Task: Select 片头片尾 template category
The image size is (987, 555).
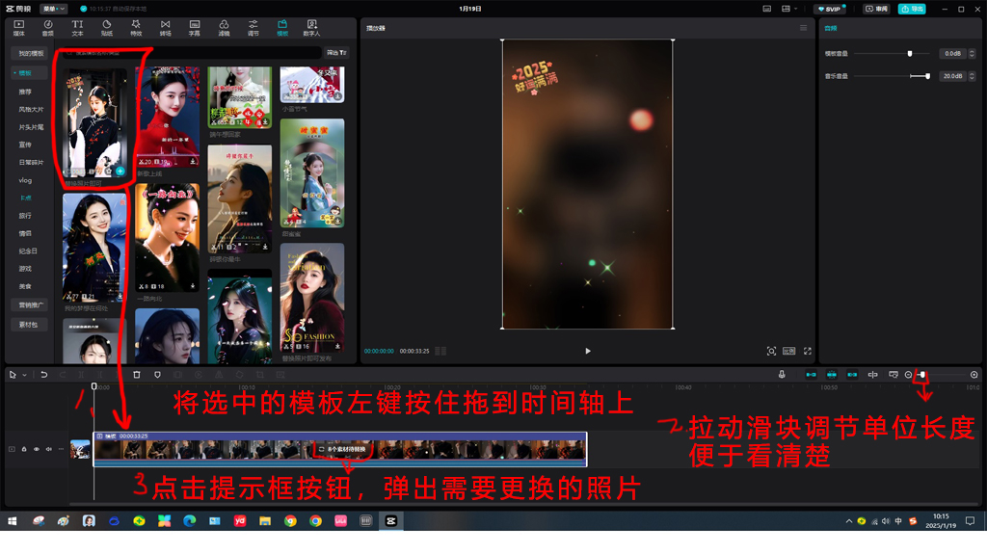Action: pos(31,127)
